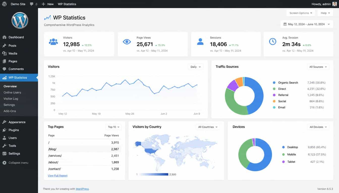This screenshot has width=339, height=193.
Task: Click Demo Site in the admin bar
Action: pos(18,4)
